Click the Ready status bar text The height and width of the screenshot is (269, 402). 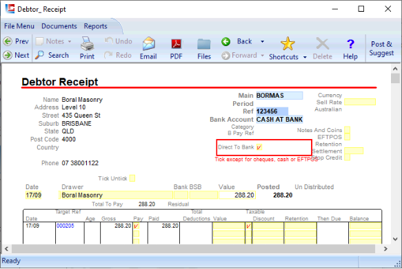(x=11, y=261)
